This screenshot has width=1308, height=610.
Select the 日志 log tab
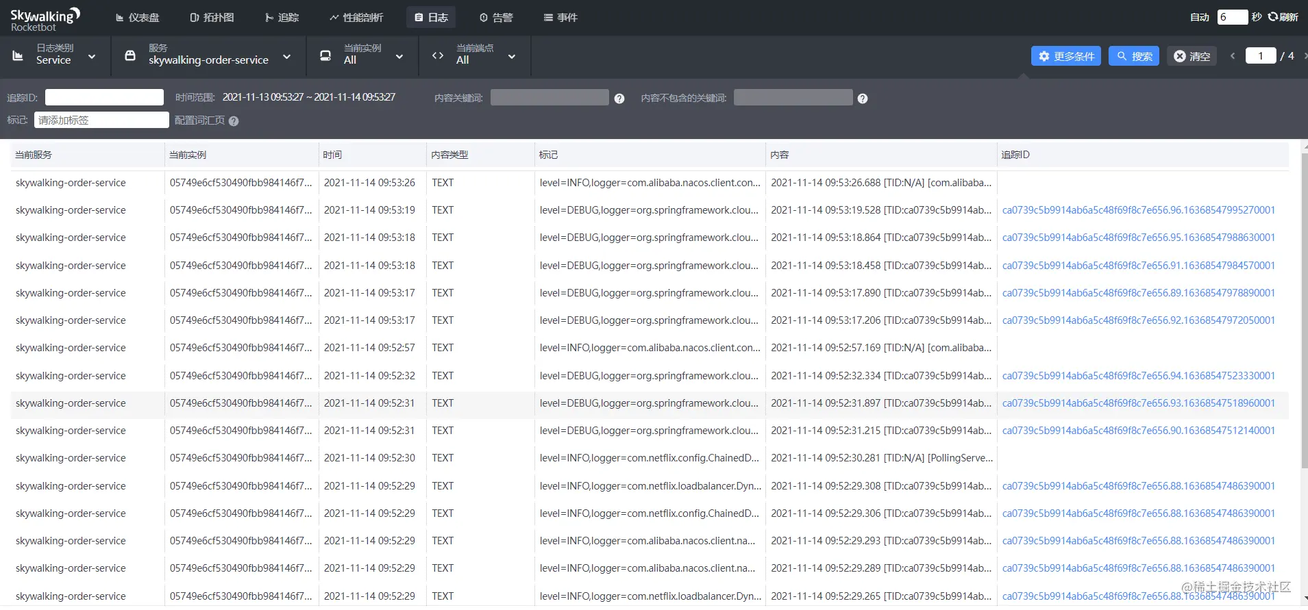tap(431, 17)
